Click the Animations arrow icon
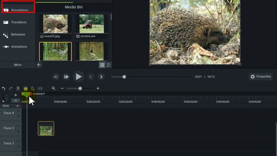The width and height of the screenshot is (277, 156). click(6, 47)
